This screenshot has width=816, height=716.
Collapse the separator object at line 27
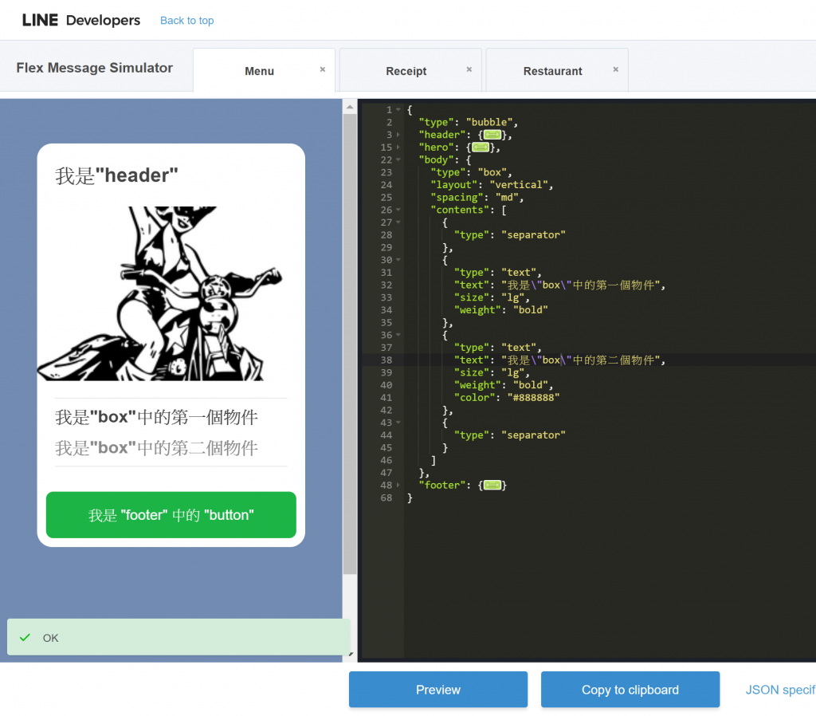coord(398,222)
